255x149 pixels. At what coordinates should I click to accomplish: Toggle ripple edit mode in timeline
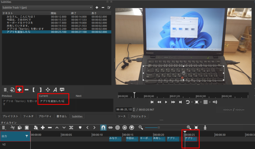[118, 128]
